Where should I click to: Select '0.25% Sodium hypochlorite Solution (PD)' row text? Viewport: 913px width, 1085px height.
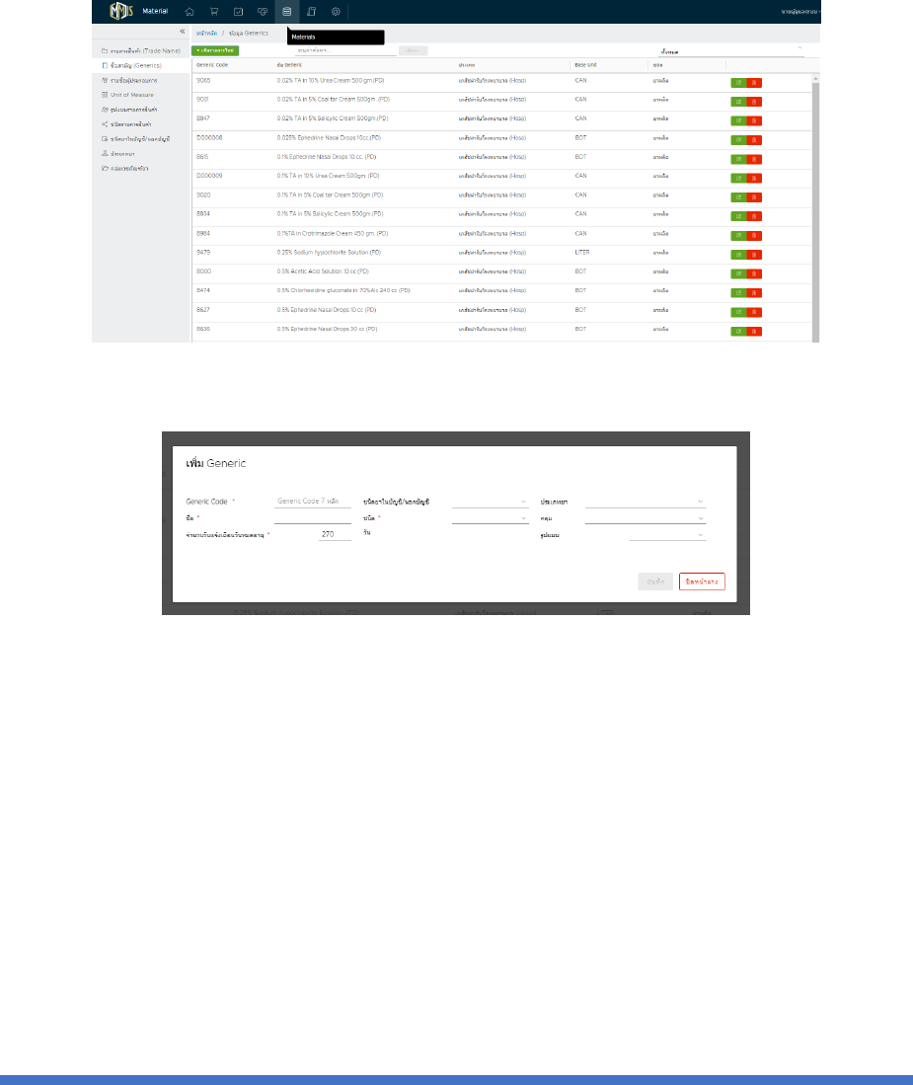click(329, 253)
